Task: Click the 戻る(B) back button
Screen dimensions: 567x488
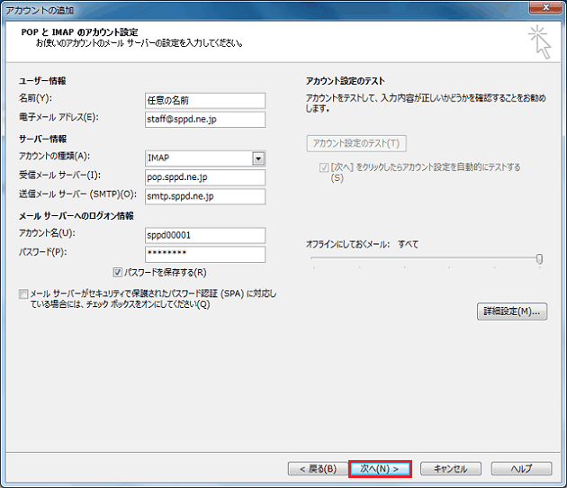Action: 312,469
